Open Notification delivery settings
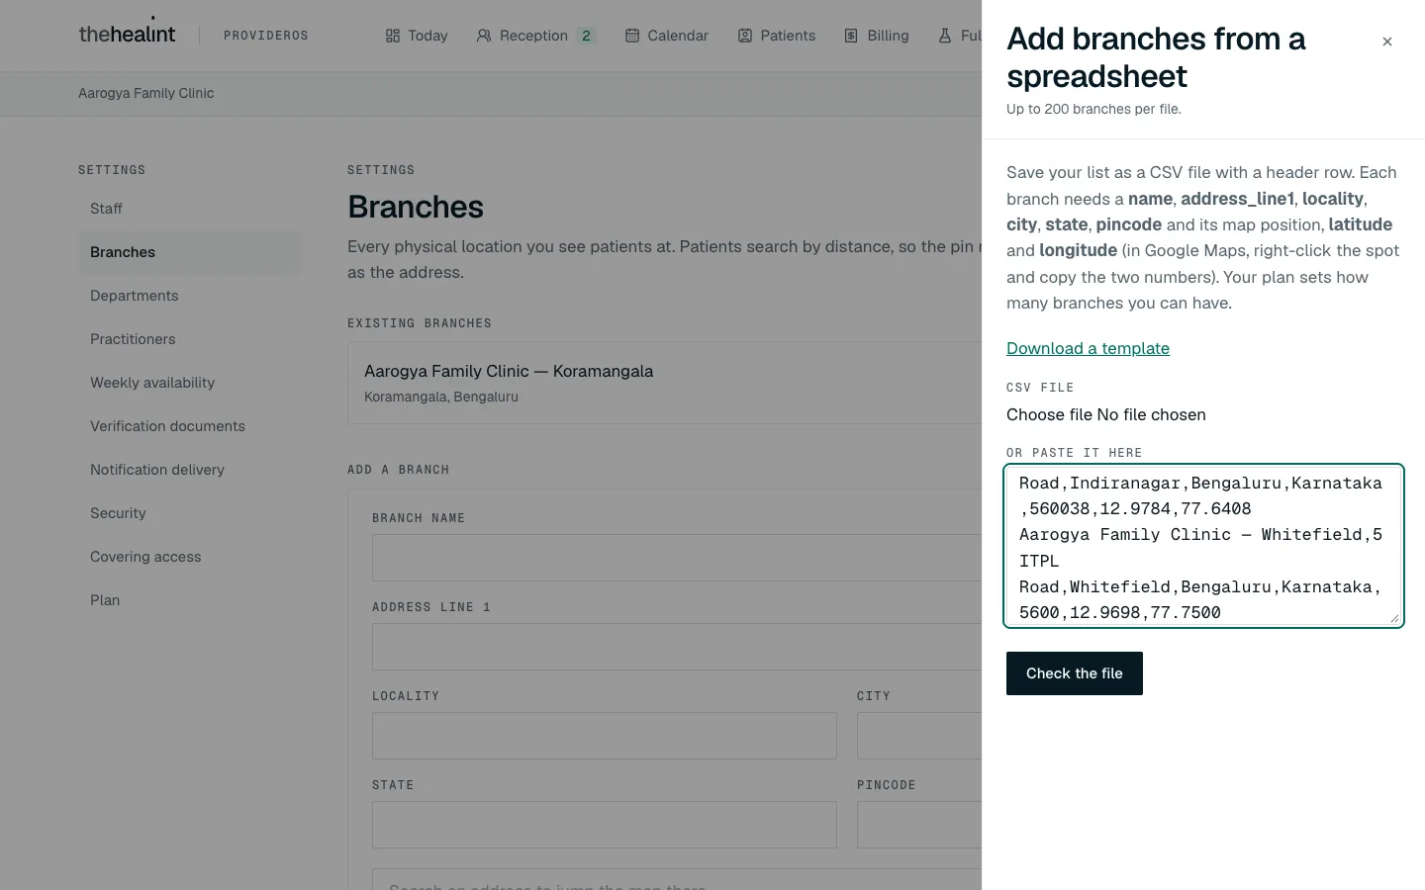The height and width of the screenshot is (890, 1425). 190,470
